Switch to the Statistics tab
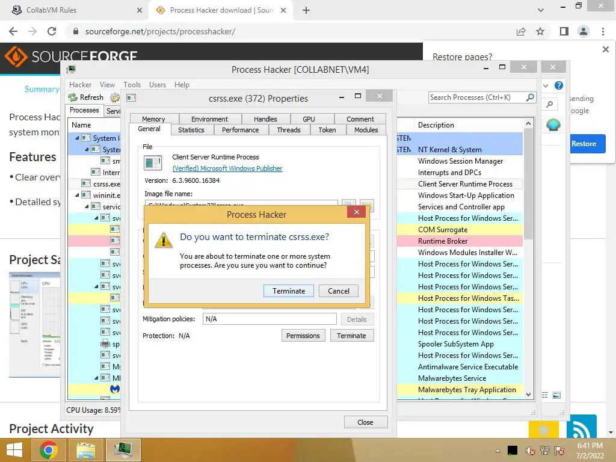This screenshot has width=616, height=462. coord(191,130)
